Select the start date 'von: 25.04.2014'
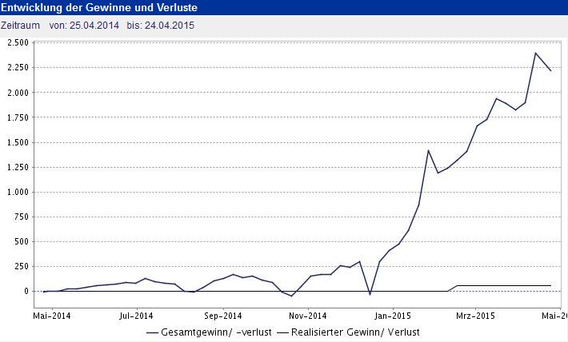This screenshot has width=568, height=342. 84,26
